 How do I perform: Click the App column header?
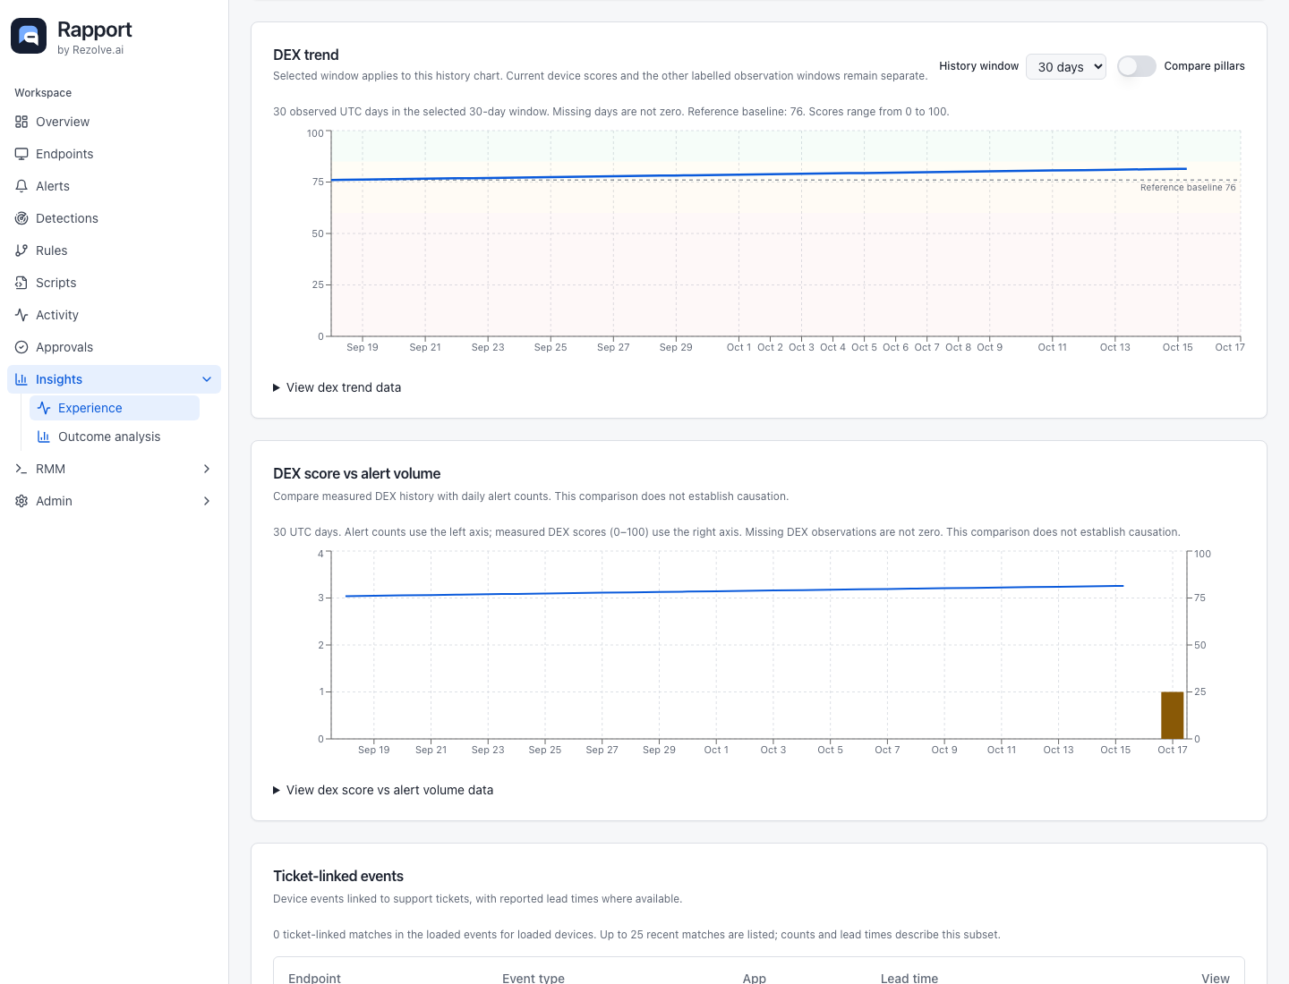(755, 979)
